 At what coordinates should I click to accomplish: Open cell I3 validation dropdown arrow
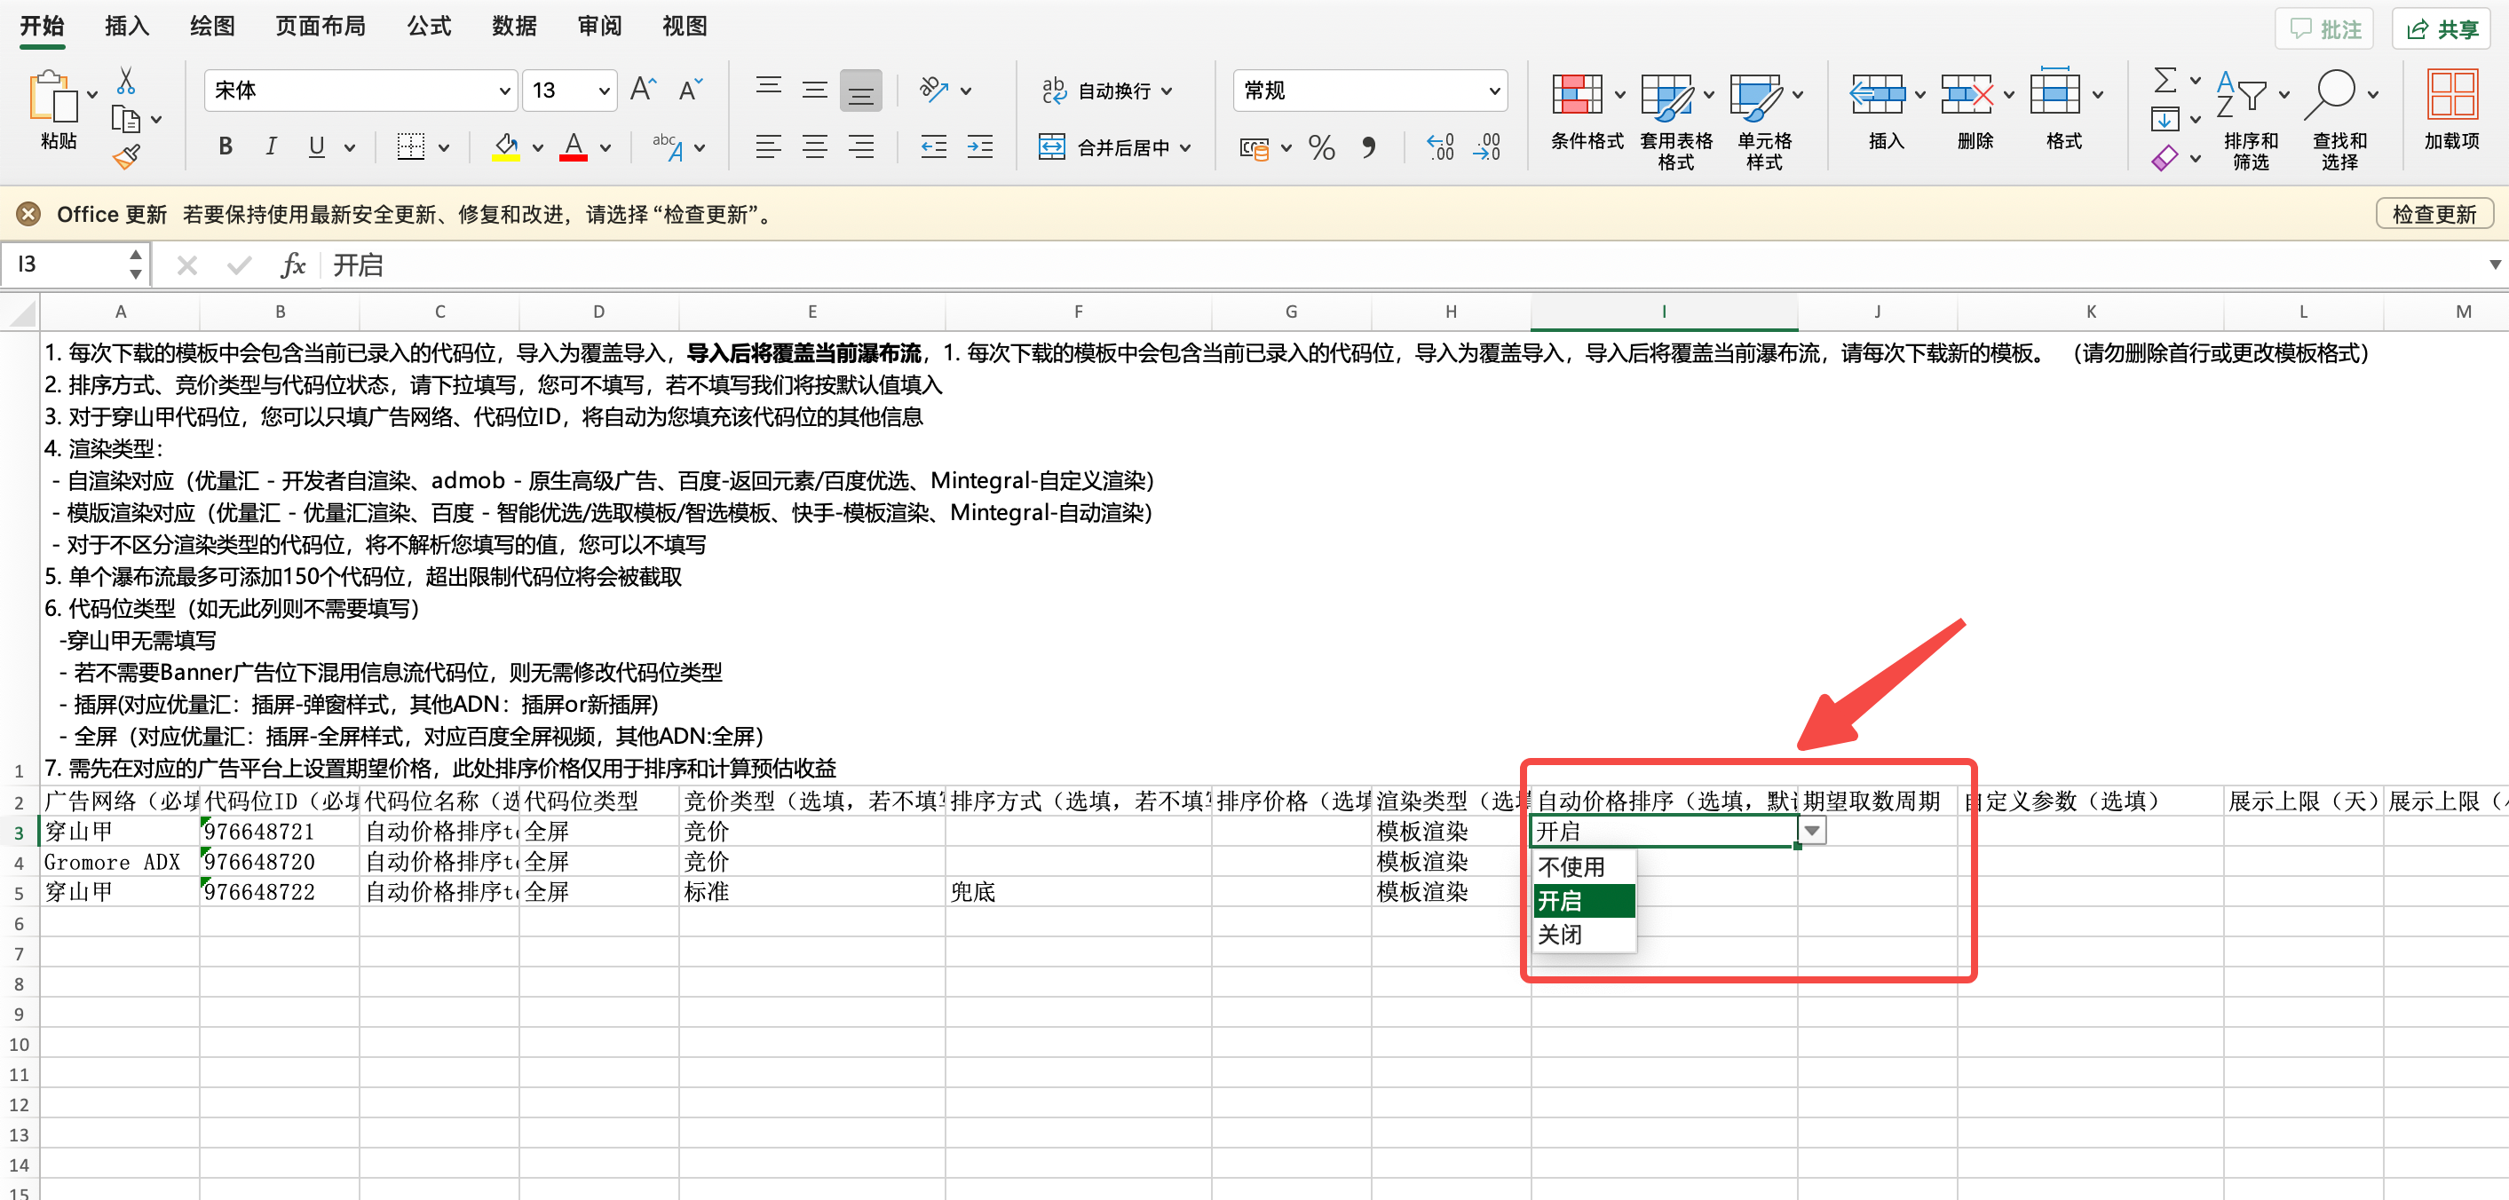1810,831
